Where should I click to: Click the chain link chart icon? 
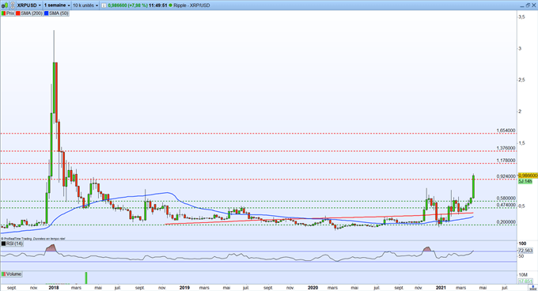[x=13, y=6]
